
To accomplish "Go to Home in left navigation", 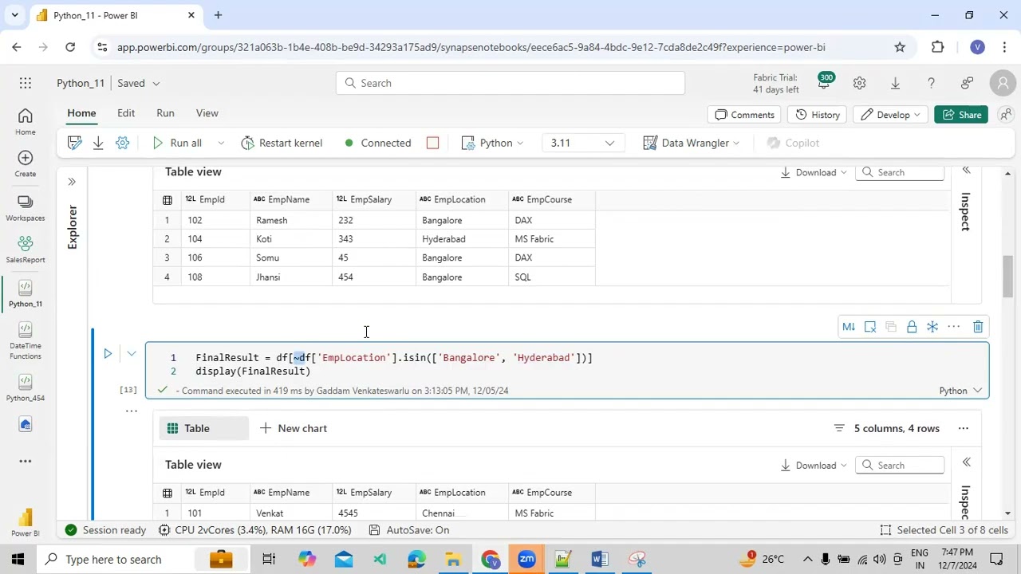I will [x=26, y=122].
